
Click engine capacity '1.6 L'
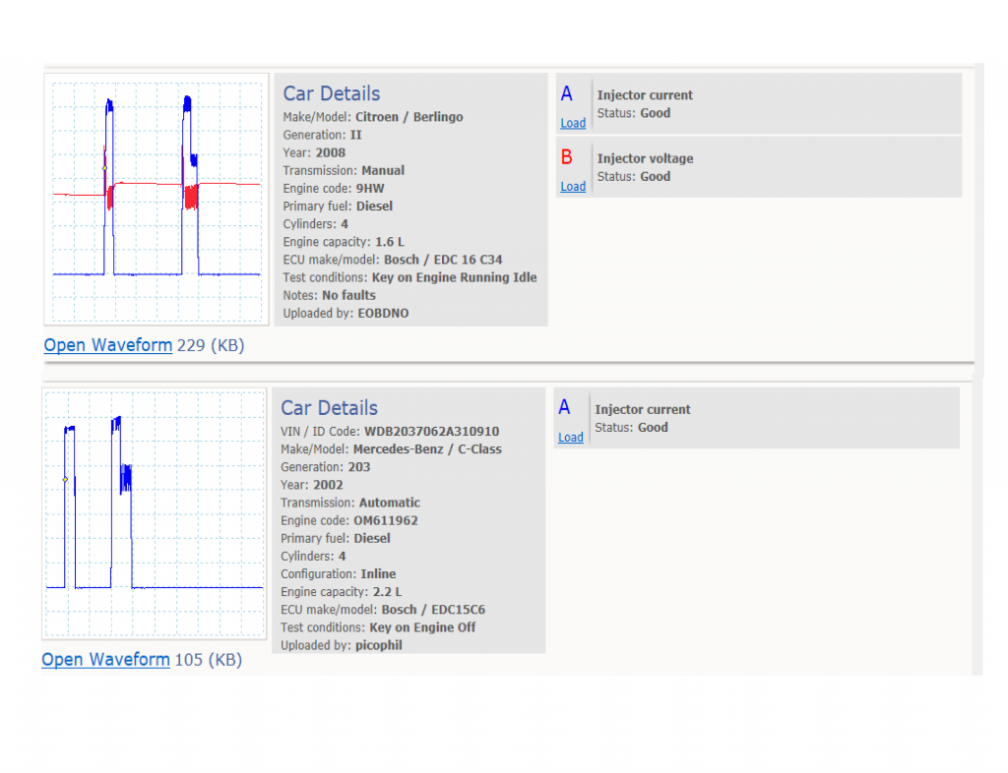390,243
